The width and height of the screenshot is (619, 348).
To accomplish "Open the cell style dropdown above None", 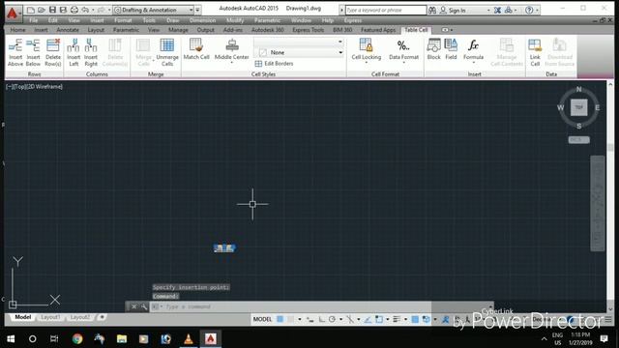I will pos(299,42).
